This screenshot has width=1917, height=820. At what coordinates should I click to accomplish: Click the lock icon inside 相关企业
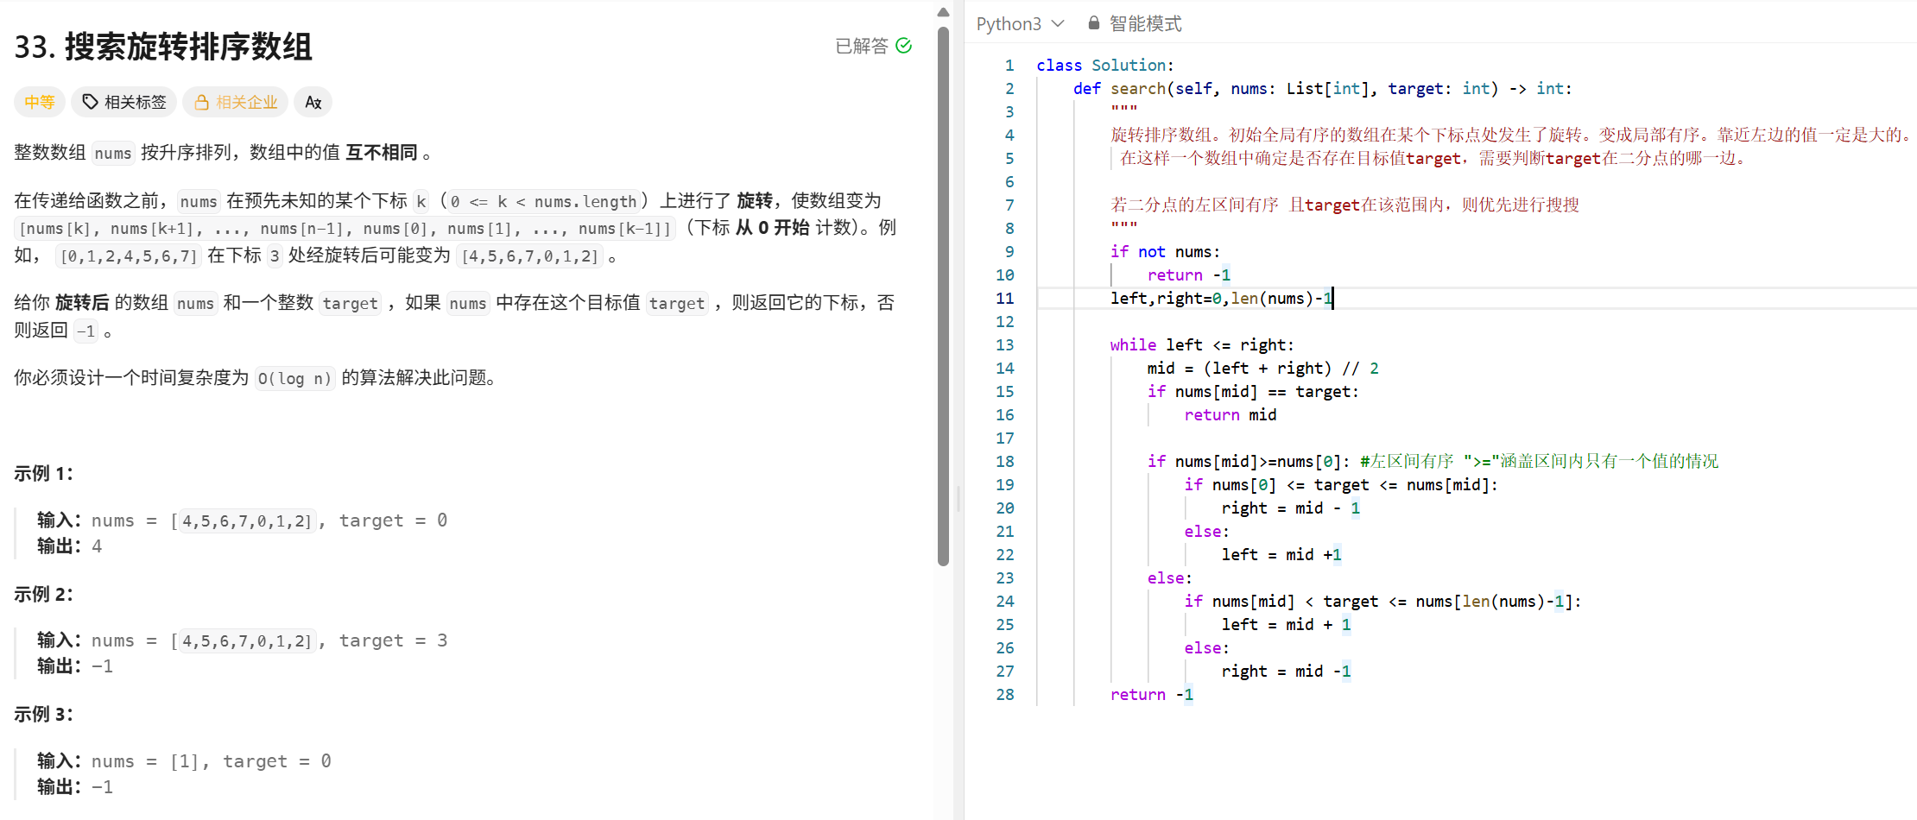pos(201,102)
